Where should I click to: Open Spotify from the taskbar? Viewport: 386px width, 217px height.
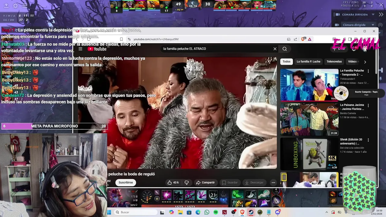(216, 212)
